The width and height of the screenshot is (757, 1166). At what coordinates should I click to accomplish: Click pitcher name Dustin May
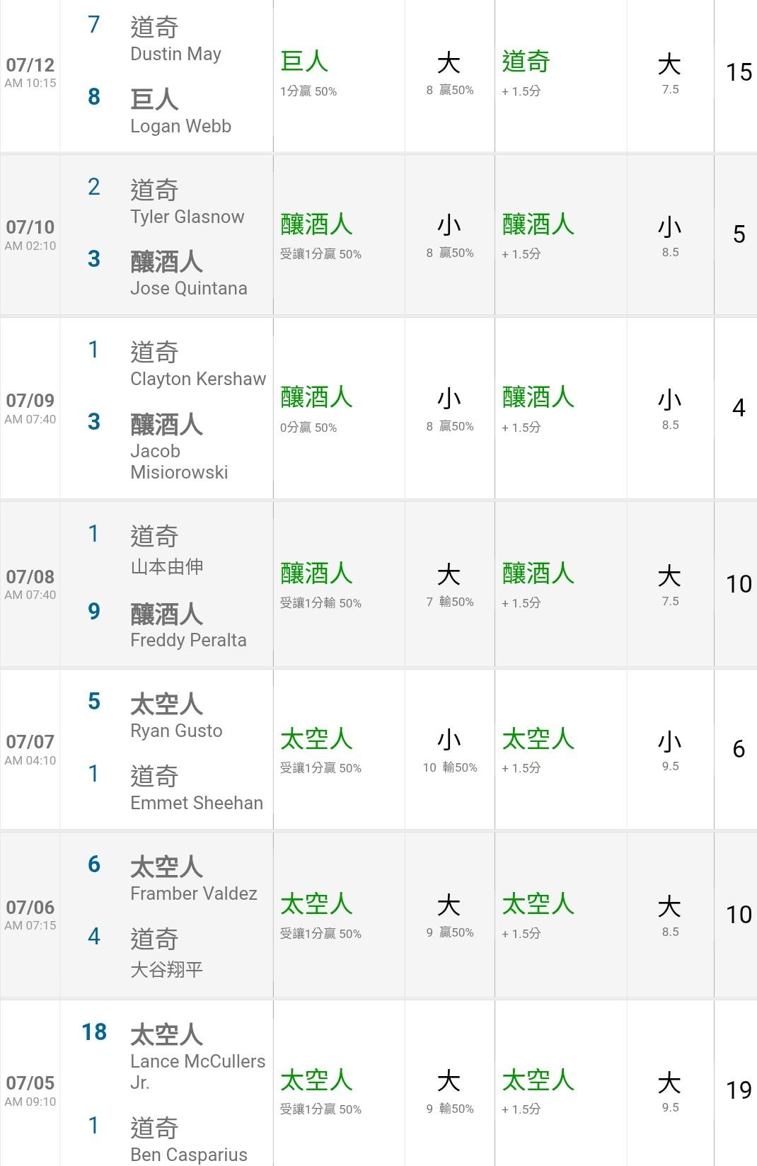[x=175, y=54]
